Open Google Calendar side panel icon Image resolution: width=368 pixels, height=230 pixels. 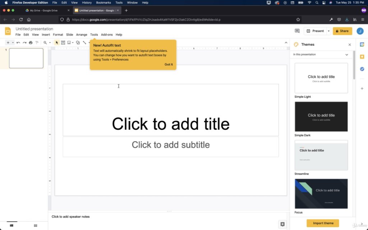[362, 44]
